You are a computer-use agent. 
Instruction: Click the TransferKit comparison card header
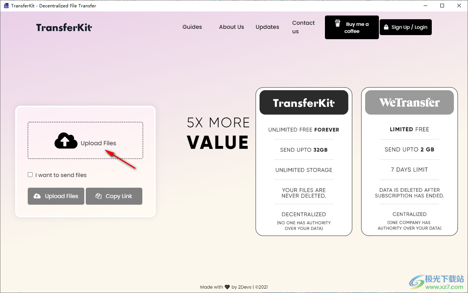click(x=304, y=102)
